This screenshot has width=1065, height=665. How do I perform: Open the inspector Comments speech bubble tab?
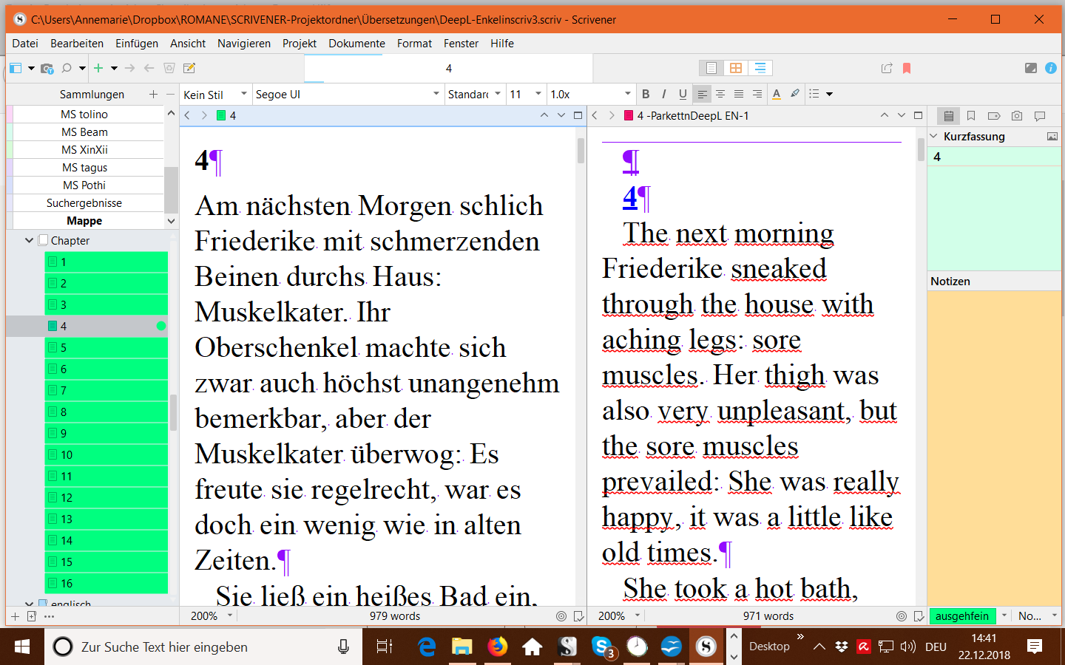click(1040, 116)
